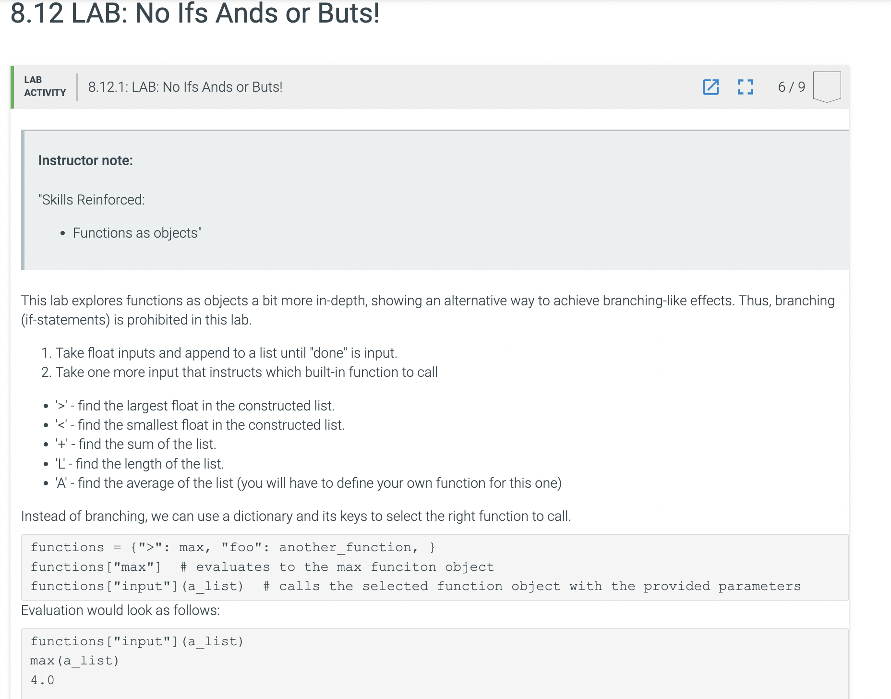Image resolution: width=891 pixels, height=699 pixels.
Task: Click the divider beside the LAB ACTIVITY label
Action: [77, 87]
